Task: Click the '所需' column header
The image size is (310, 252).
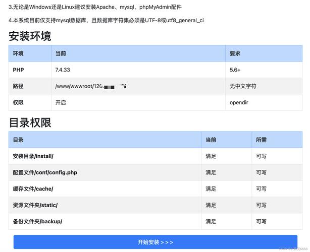Action: point(261,140)
